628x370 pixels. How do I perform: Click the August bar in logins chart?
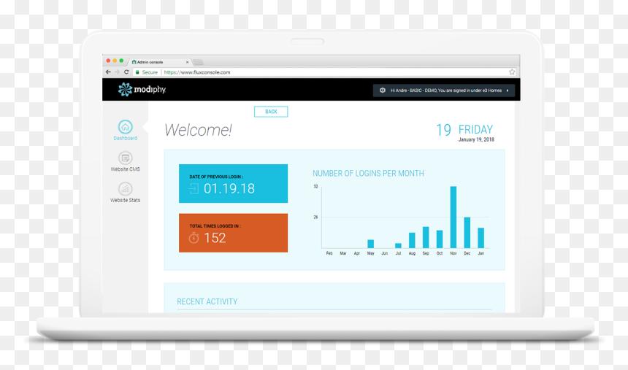412,240
